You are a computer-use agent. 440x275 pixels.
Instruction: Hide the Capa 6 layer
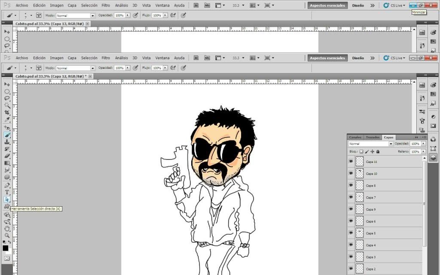point(351,221)
